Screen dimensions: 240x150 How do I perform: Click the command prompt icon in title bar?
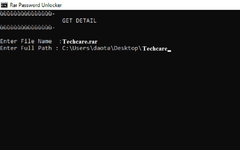tap(4, 5)
